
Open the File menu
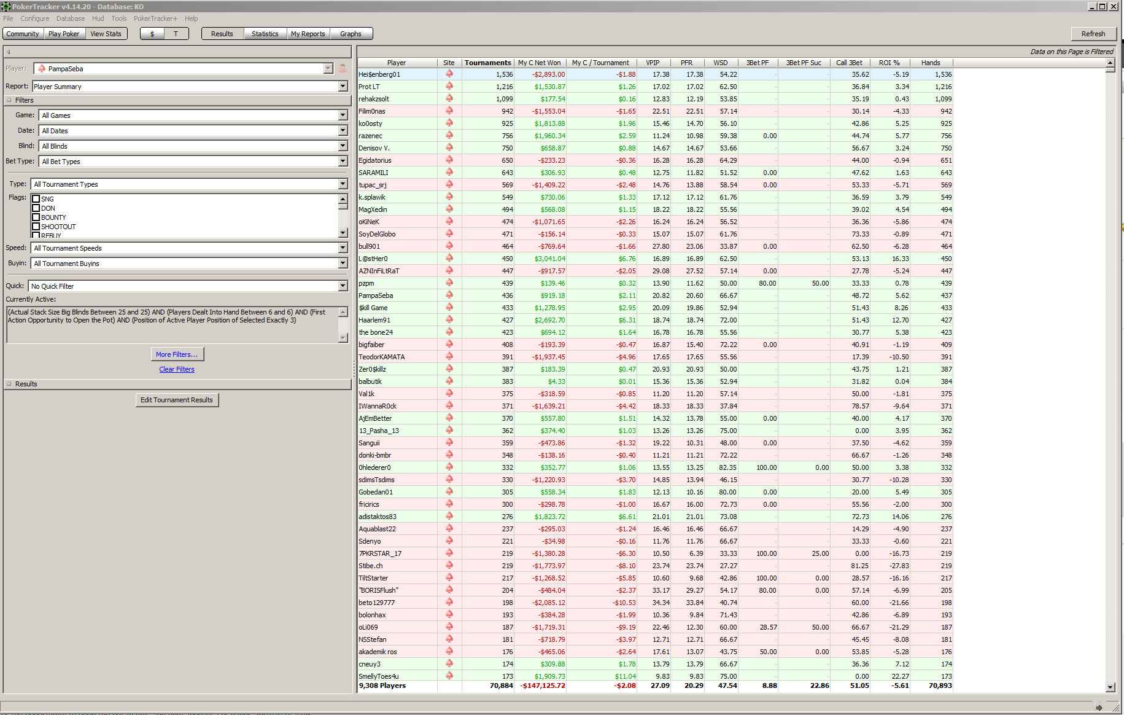click(x=8, y=18)
